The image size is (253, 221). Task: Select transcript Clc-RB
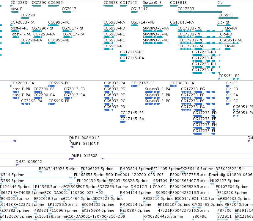coord(223,22)
